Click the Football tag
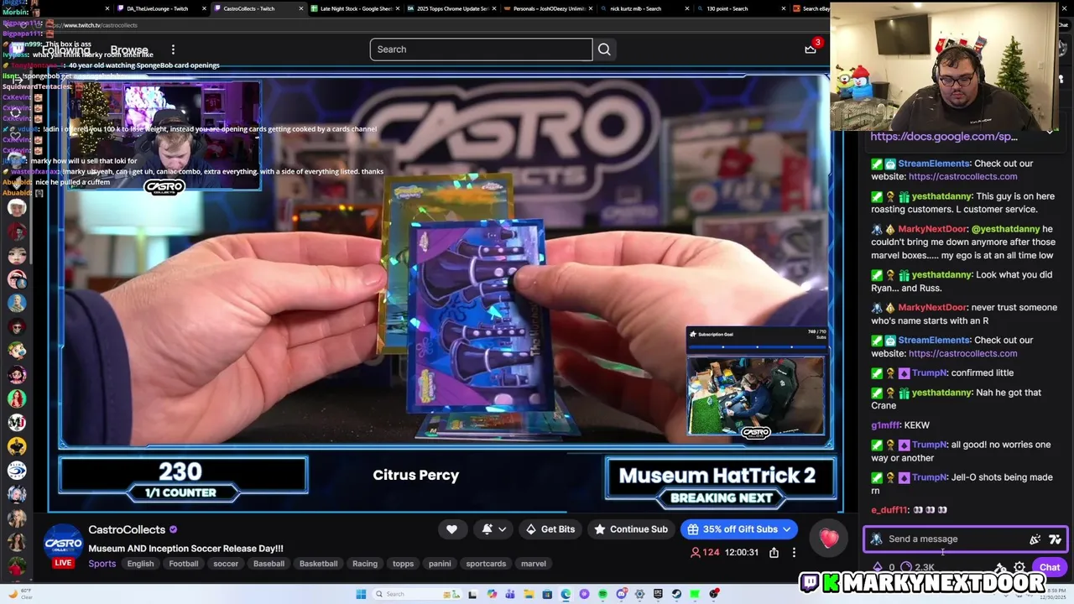Viewport: 1074px width, 604px height. coord(183,564)
